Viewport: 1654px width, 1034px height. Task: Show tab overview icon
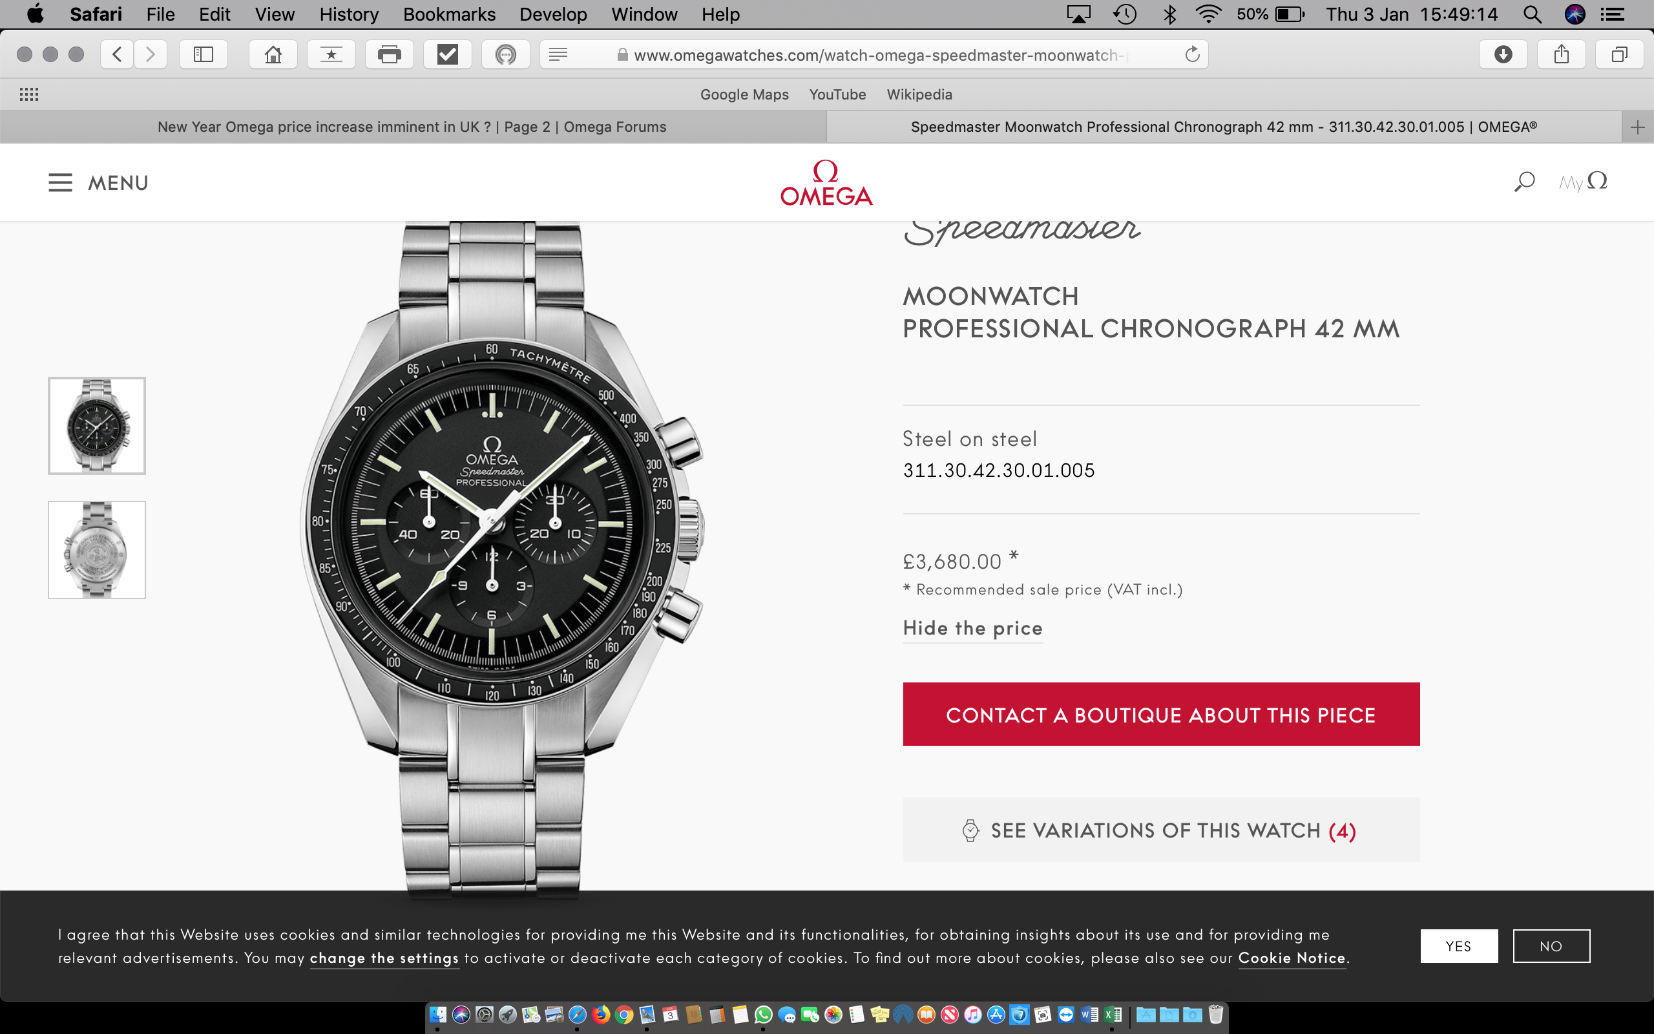[x=1619, y=54]
